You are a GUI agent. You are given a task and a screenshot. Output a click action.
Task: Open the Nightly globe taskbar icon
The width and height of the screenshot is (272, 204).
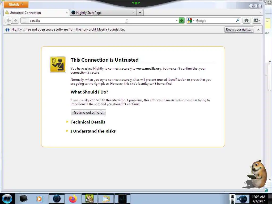coord(57,199)
